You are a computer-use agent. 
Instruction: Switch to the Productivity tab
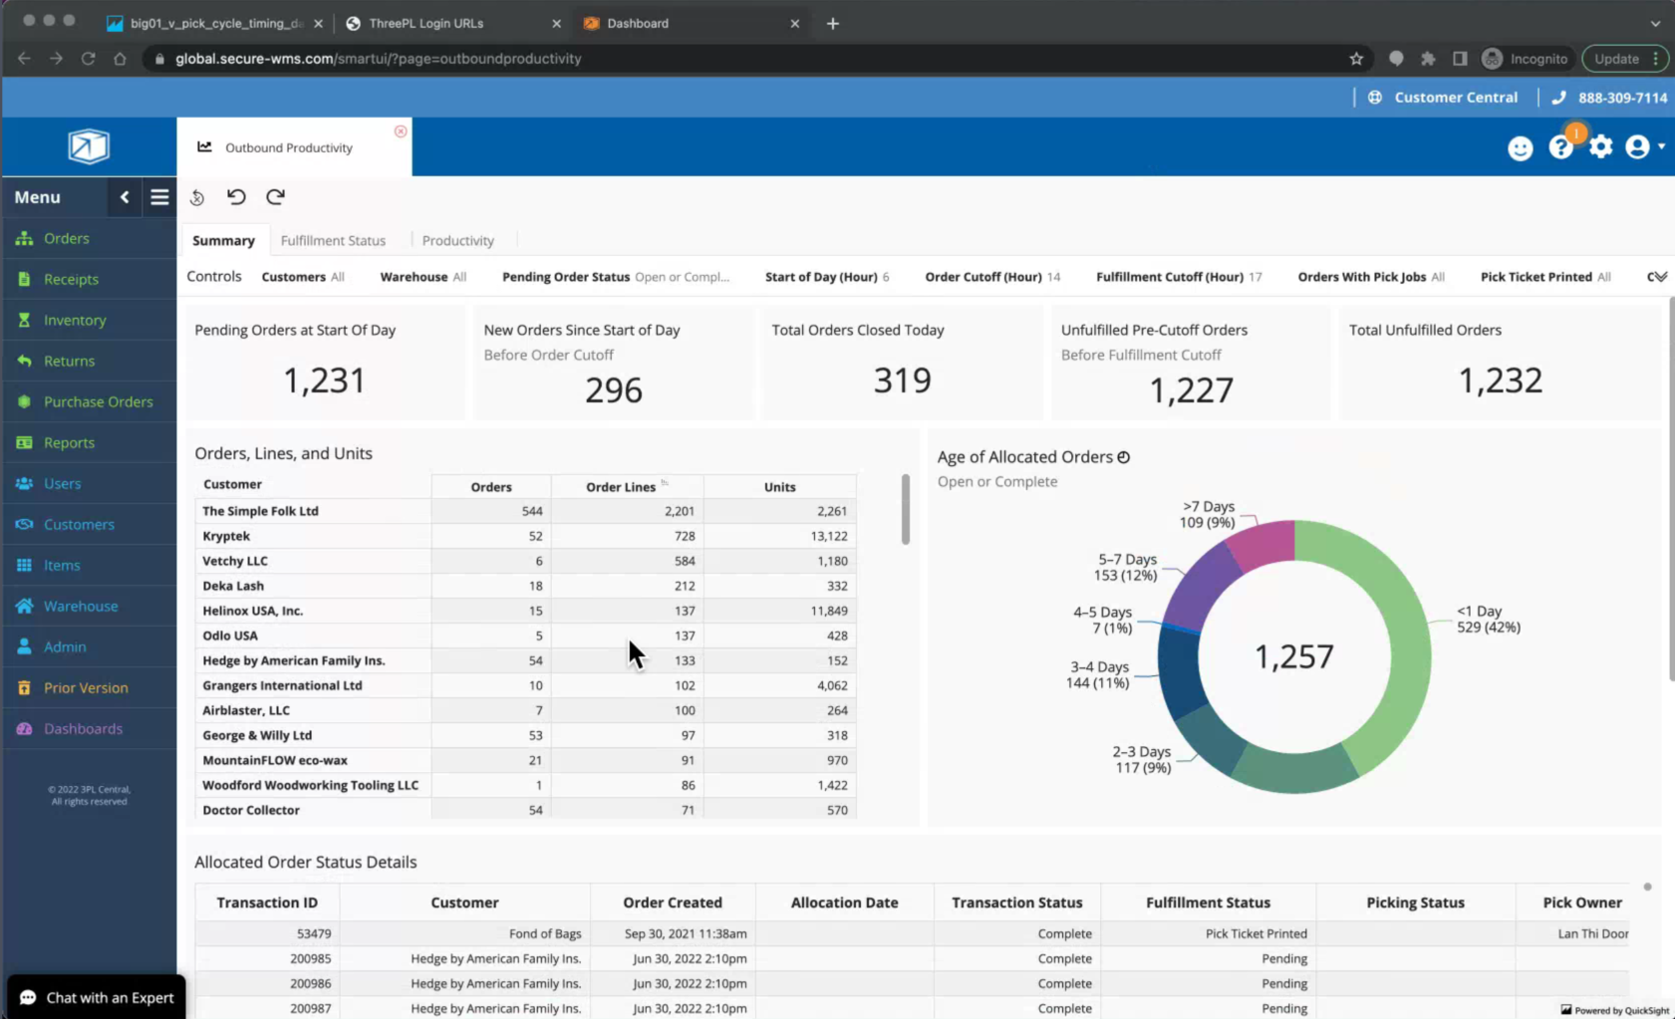457,240
